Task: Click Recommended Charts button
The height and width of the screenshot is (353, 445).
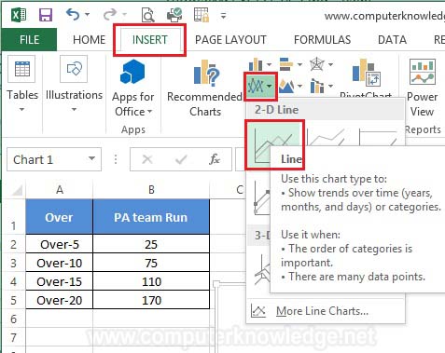Action: (x=205, y=88)
